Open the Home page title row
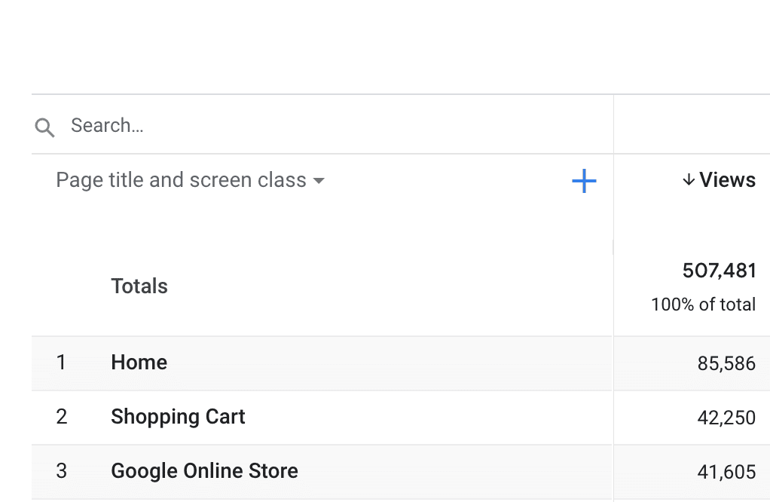 (139, 363)
